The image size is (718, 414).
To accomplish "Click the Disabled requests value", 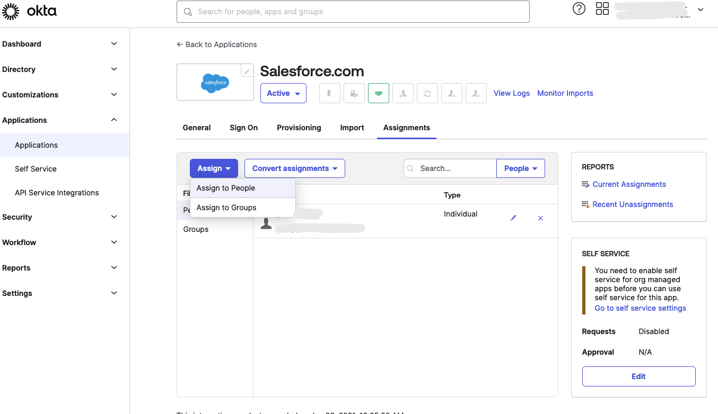I will (x=654, y=331).
